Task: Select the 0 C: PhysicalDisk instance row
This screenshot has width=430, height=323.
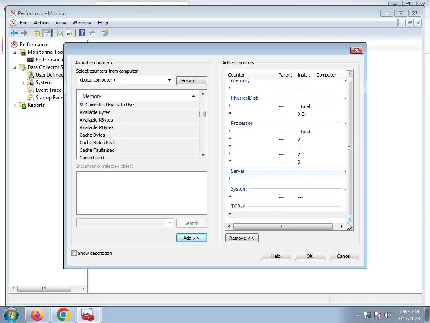Action: 286,114
